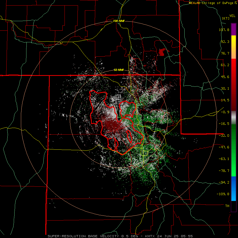Click the 100 NMI range ring label

[x=119, y=21]
